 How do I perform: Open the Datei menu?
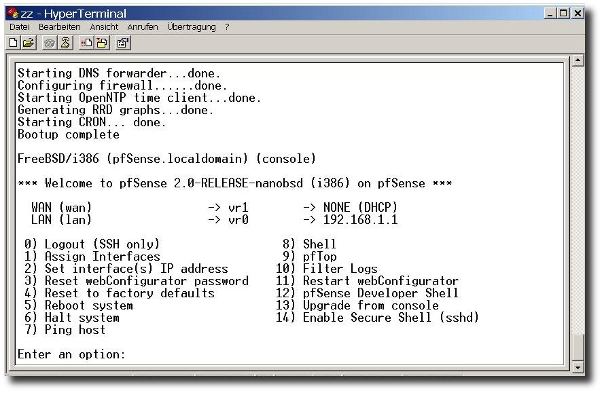point(20,27)
